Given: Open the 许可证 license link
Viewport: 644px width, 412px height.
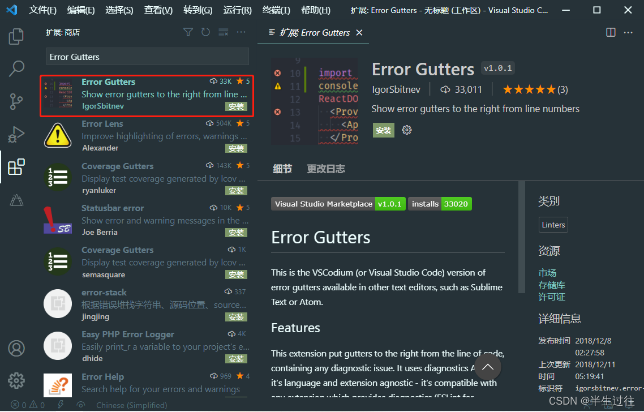Looking at the screenshot, I should point(552,297).
